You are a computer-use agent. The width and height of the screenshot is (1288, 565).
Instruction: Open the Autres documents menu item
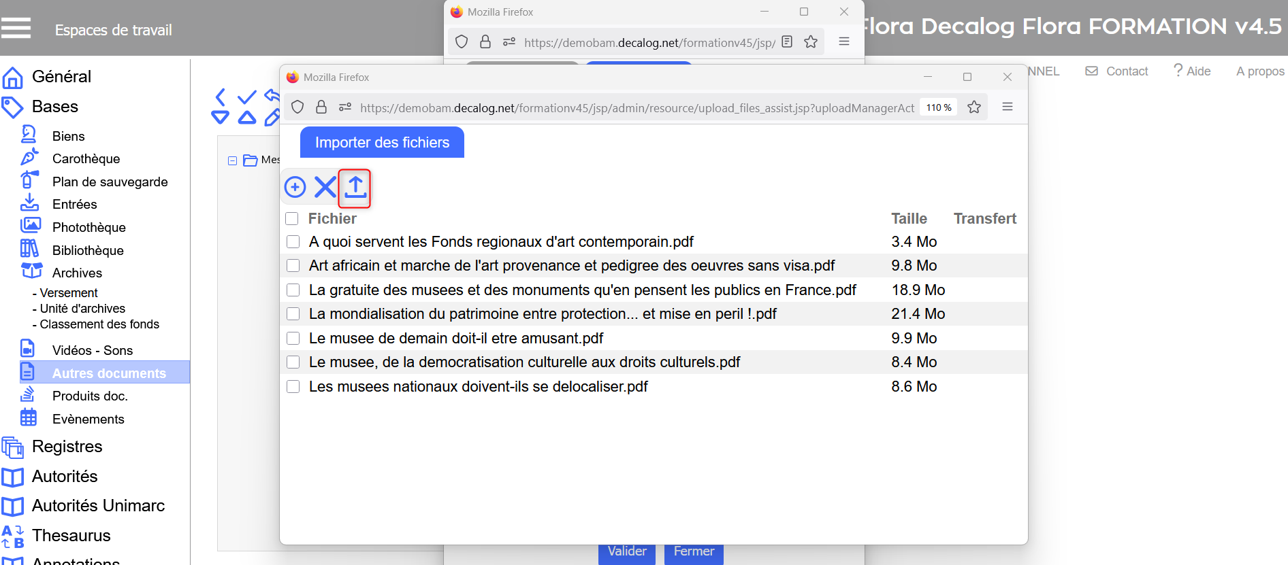109,373
